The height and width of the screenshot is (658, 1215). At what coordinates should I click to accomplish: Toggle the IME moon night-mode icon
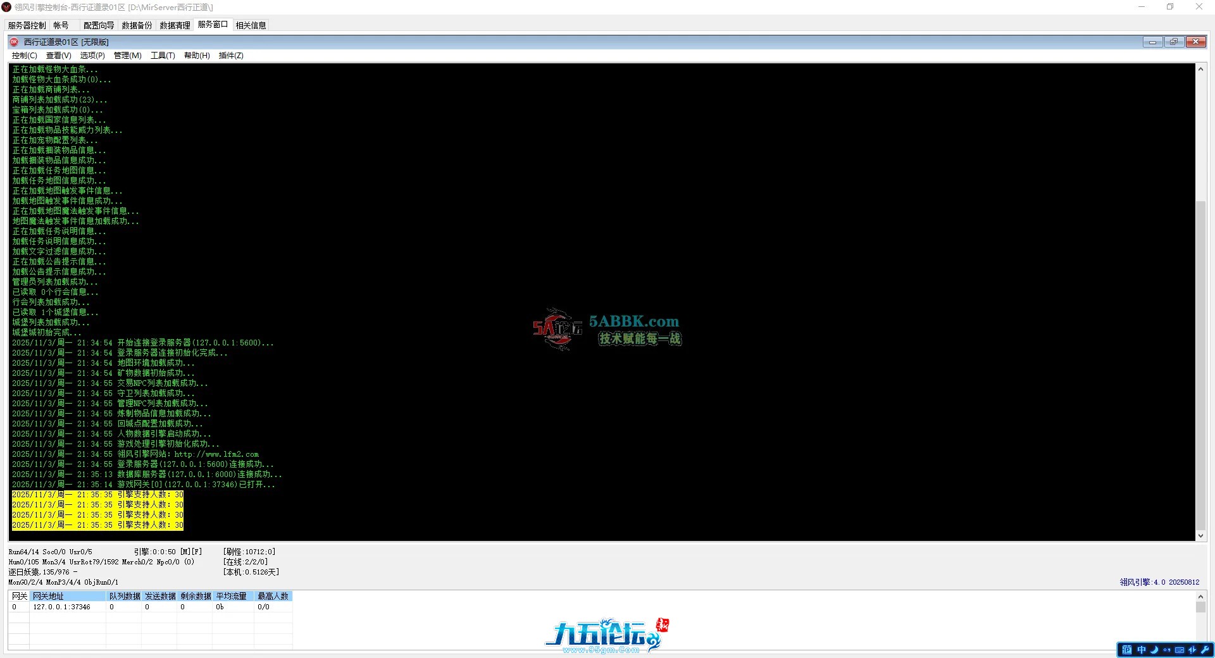[x=1154, y=650]
